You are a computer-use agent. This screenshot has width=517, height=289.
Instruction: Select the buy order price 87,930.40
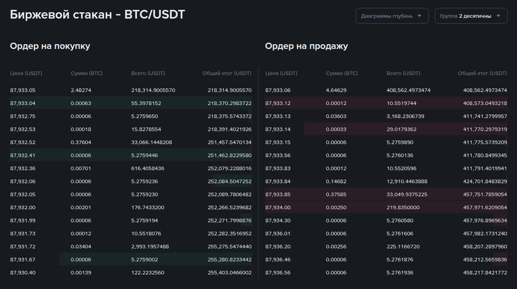(x=23, y=273)
